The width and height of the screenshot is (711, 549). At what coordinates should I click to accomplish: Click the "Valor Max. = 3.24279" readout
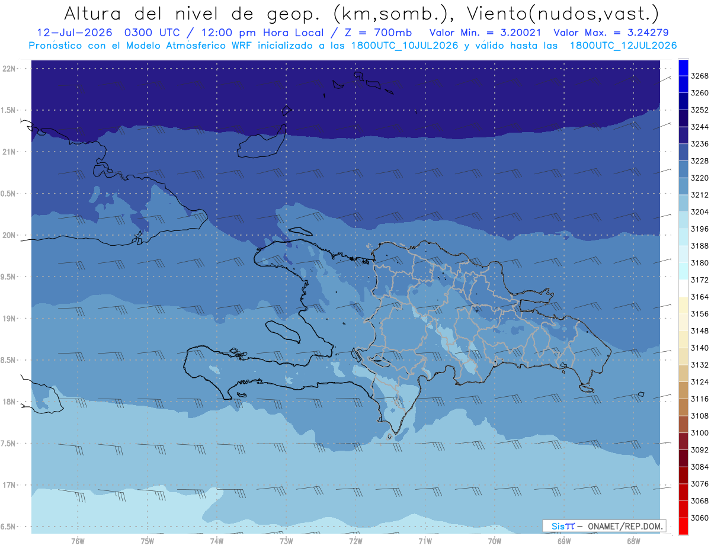pos(611,33)
